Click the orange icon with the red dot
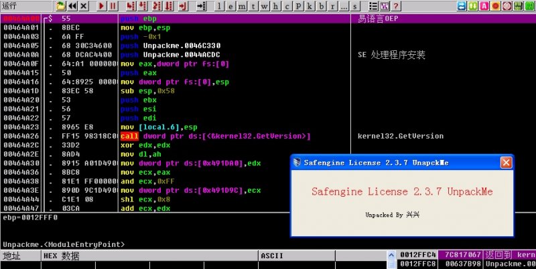The image size is (536, 269). 496,6
